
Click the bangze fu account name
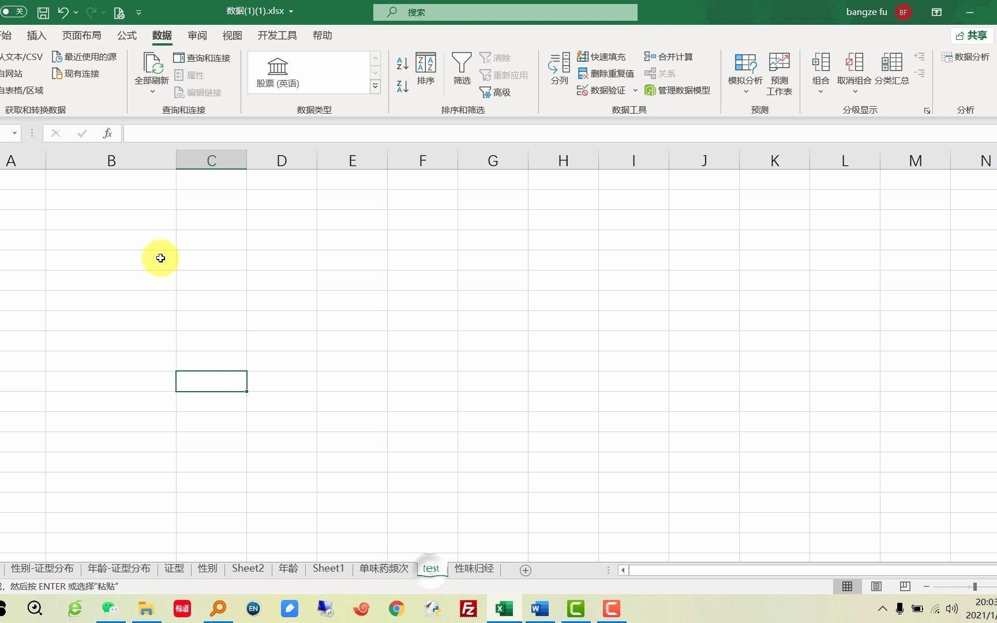[866, 12]
